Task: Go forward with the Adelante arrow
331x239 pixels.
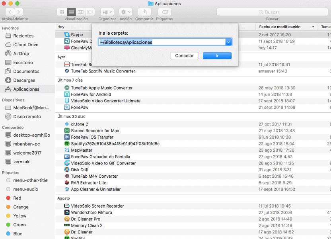Action: 19,12
